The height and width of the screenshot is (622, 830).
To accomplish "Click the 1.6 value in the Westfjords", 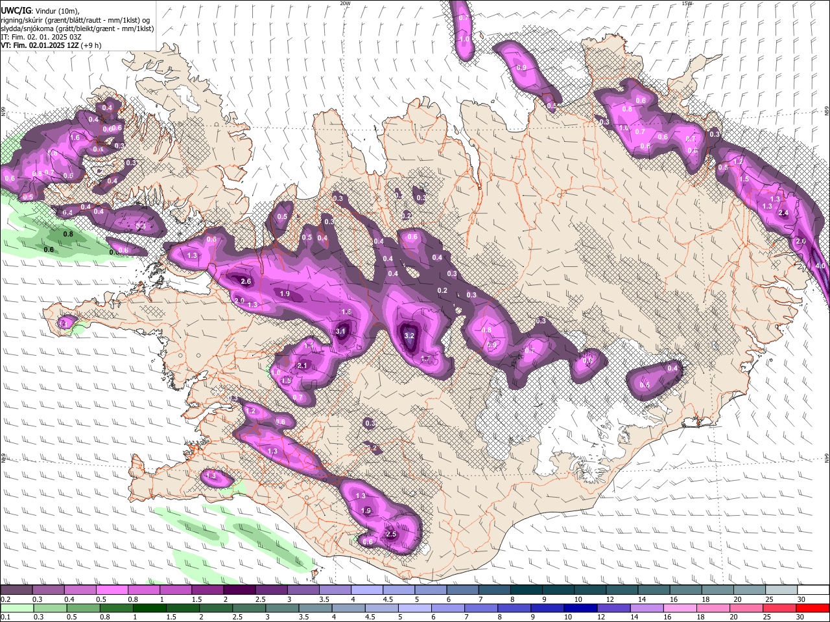I will (x=75, y=137).
